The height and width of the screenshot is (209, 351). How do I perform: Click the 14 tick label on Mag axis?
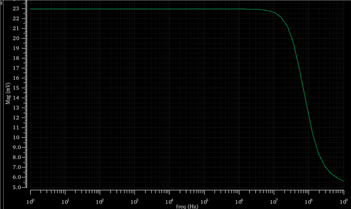pyautogui.click(x=16, y=98)
